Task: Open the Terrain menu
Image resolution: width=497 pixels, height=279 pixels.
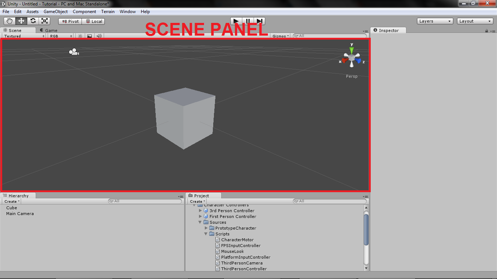Action: tap(108, 11)
